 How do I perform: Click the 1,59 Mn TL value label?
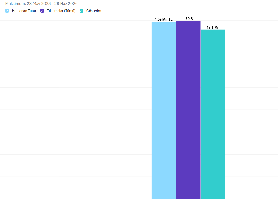coord(164,19)
